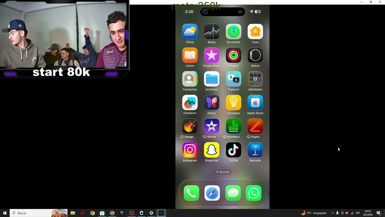385x217 pixels.
Task: Open the Archivos files app
Action: point(211,79)
